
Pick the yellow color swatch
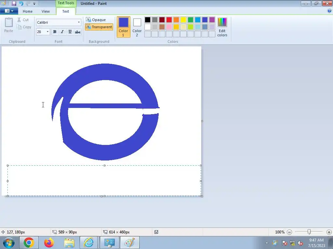183,20
